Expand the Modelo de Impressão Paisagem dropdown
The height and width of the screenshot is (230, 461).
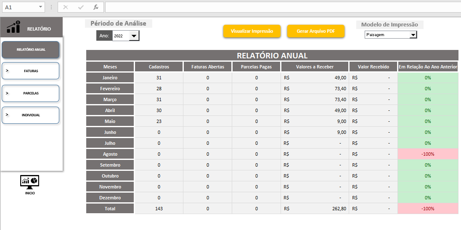pos(413,35)
